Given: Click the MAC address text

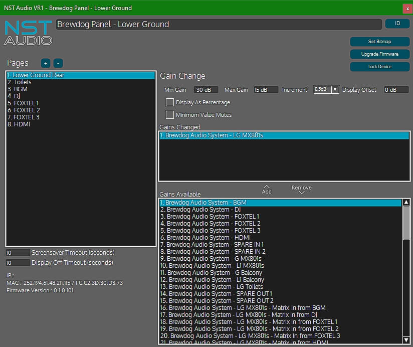Looking at the screenshot, I should (65, 283).
